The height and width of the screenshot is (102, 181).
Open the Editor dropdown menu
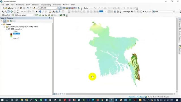pos(87,8)
